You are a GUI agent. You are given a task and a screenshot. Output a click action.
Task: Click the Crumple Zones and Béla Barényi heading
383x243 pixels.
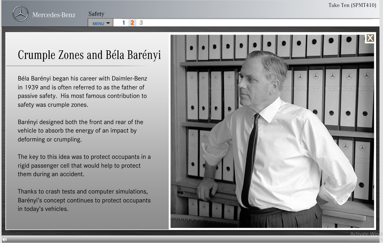[89, 55]
